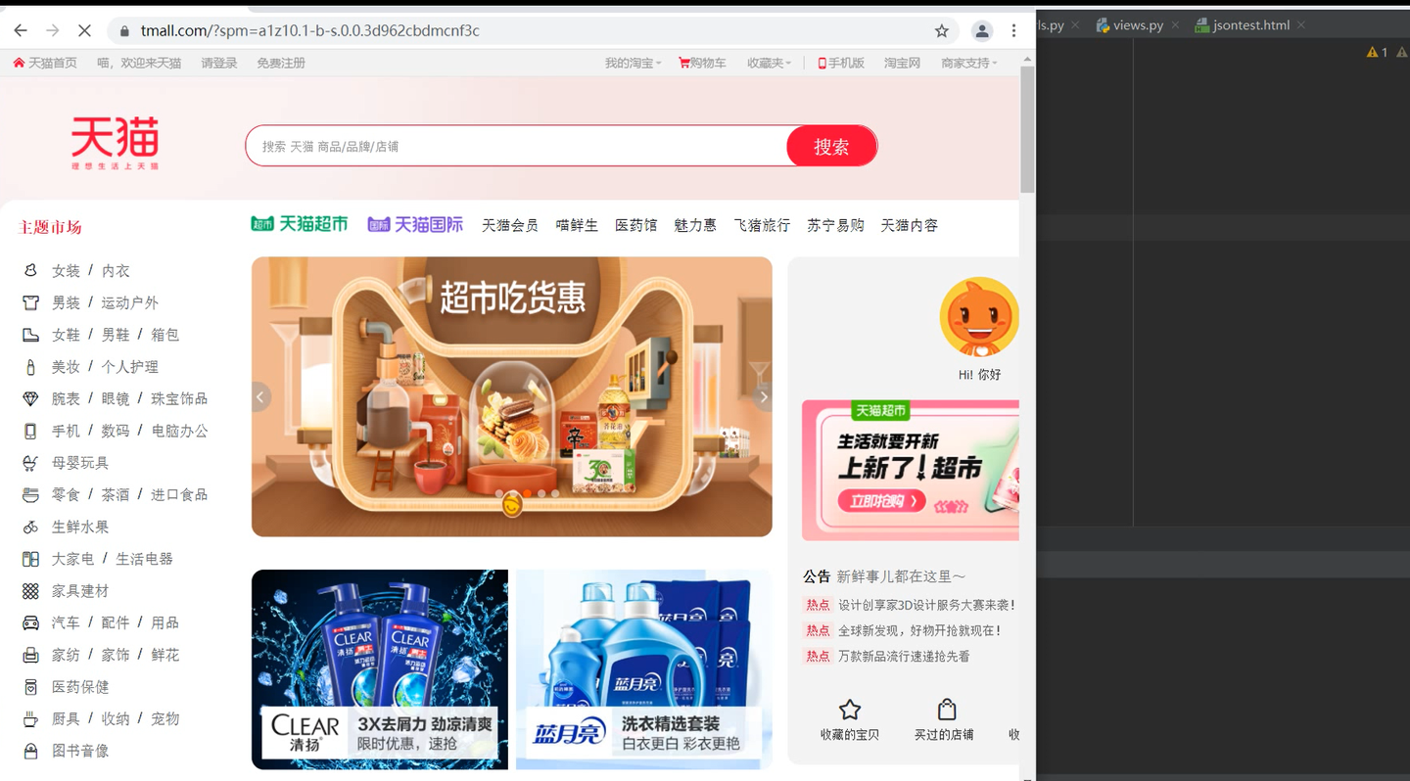
Task: Open the CLEAR 清扬 shampoo promo
Action: (380, 669)
